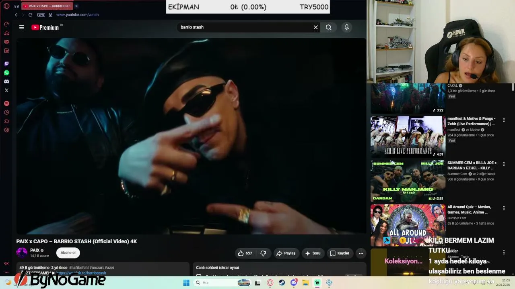The image size is (515, 289).
Task: Open options for the Zehir video
Action: click(504, 120)
